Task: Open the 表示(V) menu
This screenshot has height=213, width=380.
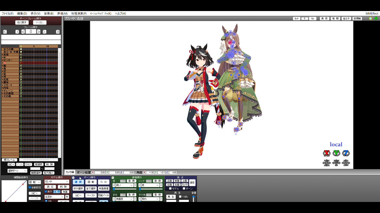Action: point(35,13)
